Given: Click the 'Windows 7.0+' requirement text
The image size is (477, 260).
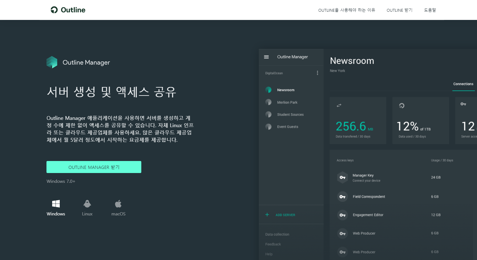Looking at the screenshot, I should click(61, 181).
